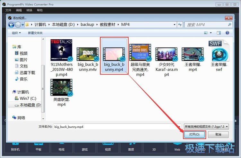Toggle the preview pane icon
This screenshot has height=158, width=241.
(219, 33)
